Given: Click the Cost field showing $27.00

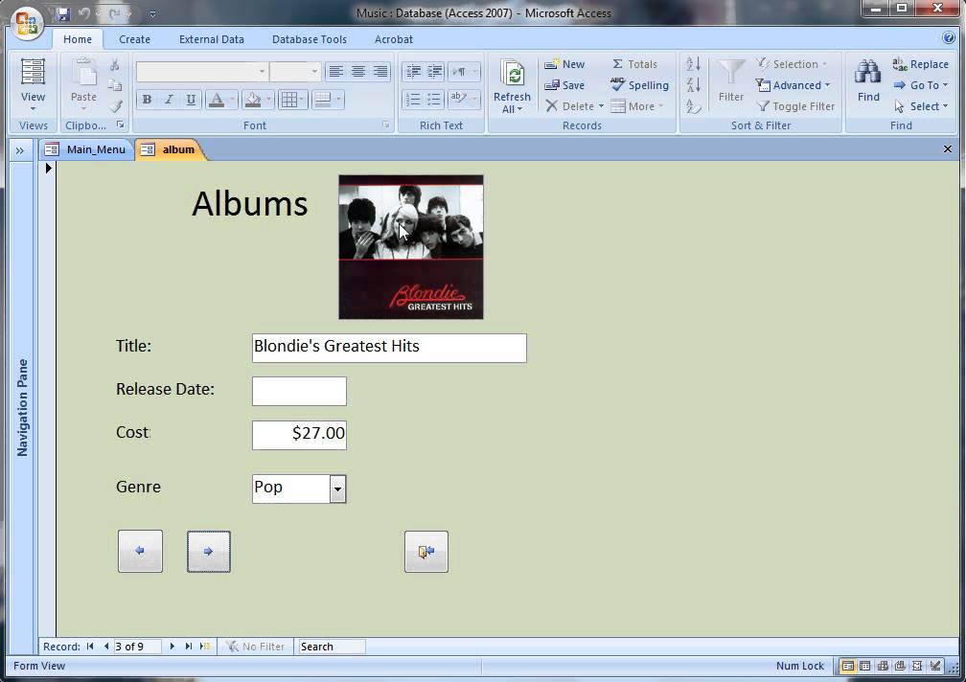Looking at the screenshot, I should tap(299, 435).
